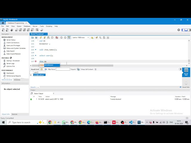
Task: Close the Stored Procedures tab
Action: (x=46, y=34)
